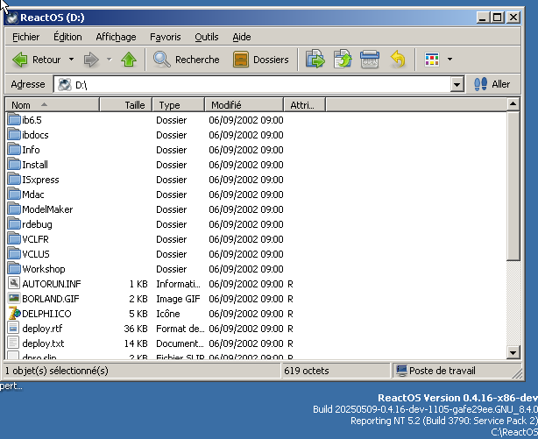Click the scrollbar up arrow
538x439 pixels.
[513, 104]
